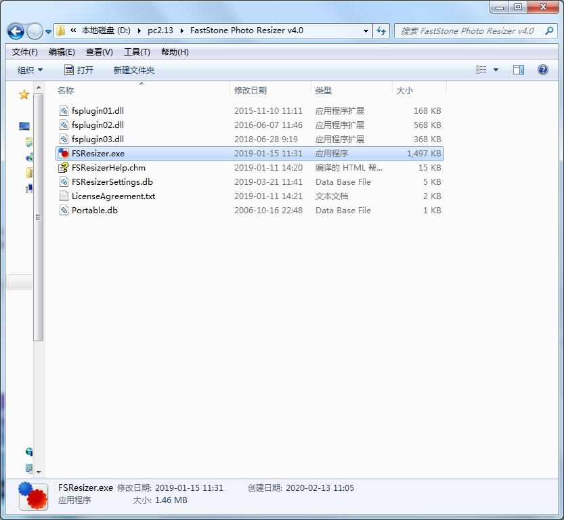The image size is (564, 520).
Task: Open the 查看(V) menu
Action: 100,52
